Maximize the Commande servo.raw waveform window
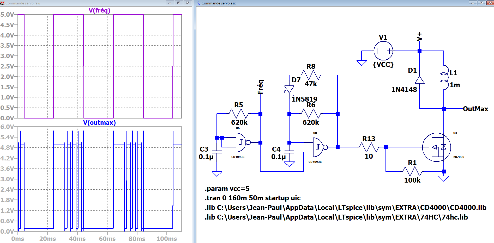This screenshot has width=494, height=243. point(179,3)
